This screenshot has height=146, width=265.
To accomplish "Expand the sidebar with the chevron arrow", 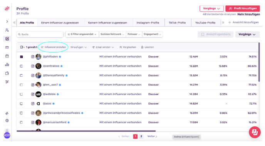I will [x=7, y=22].
